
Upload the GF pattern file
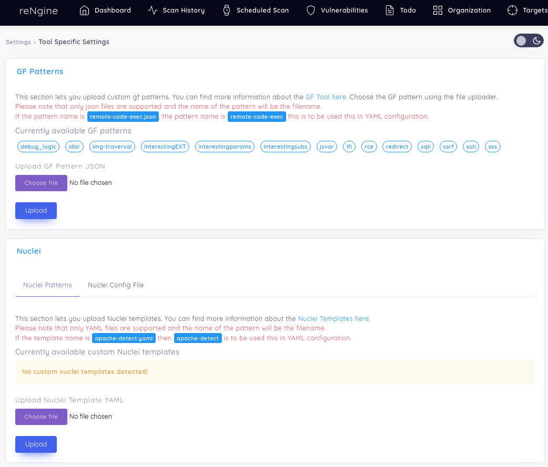click(36, 211)
